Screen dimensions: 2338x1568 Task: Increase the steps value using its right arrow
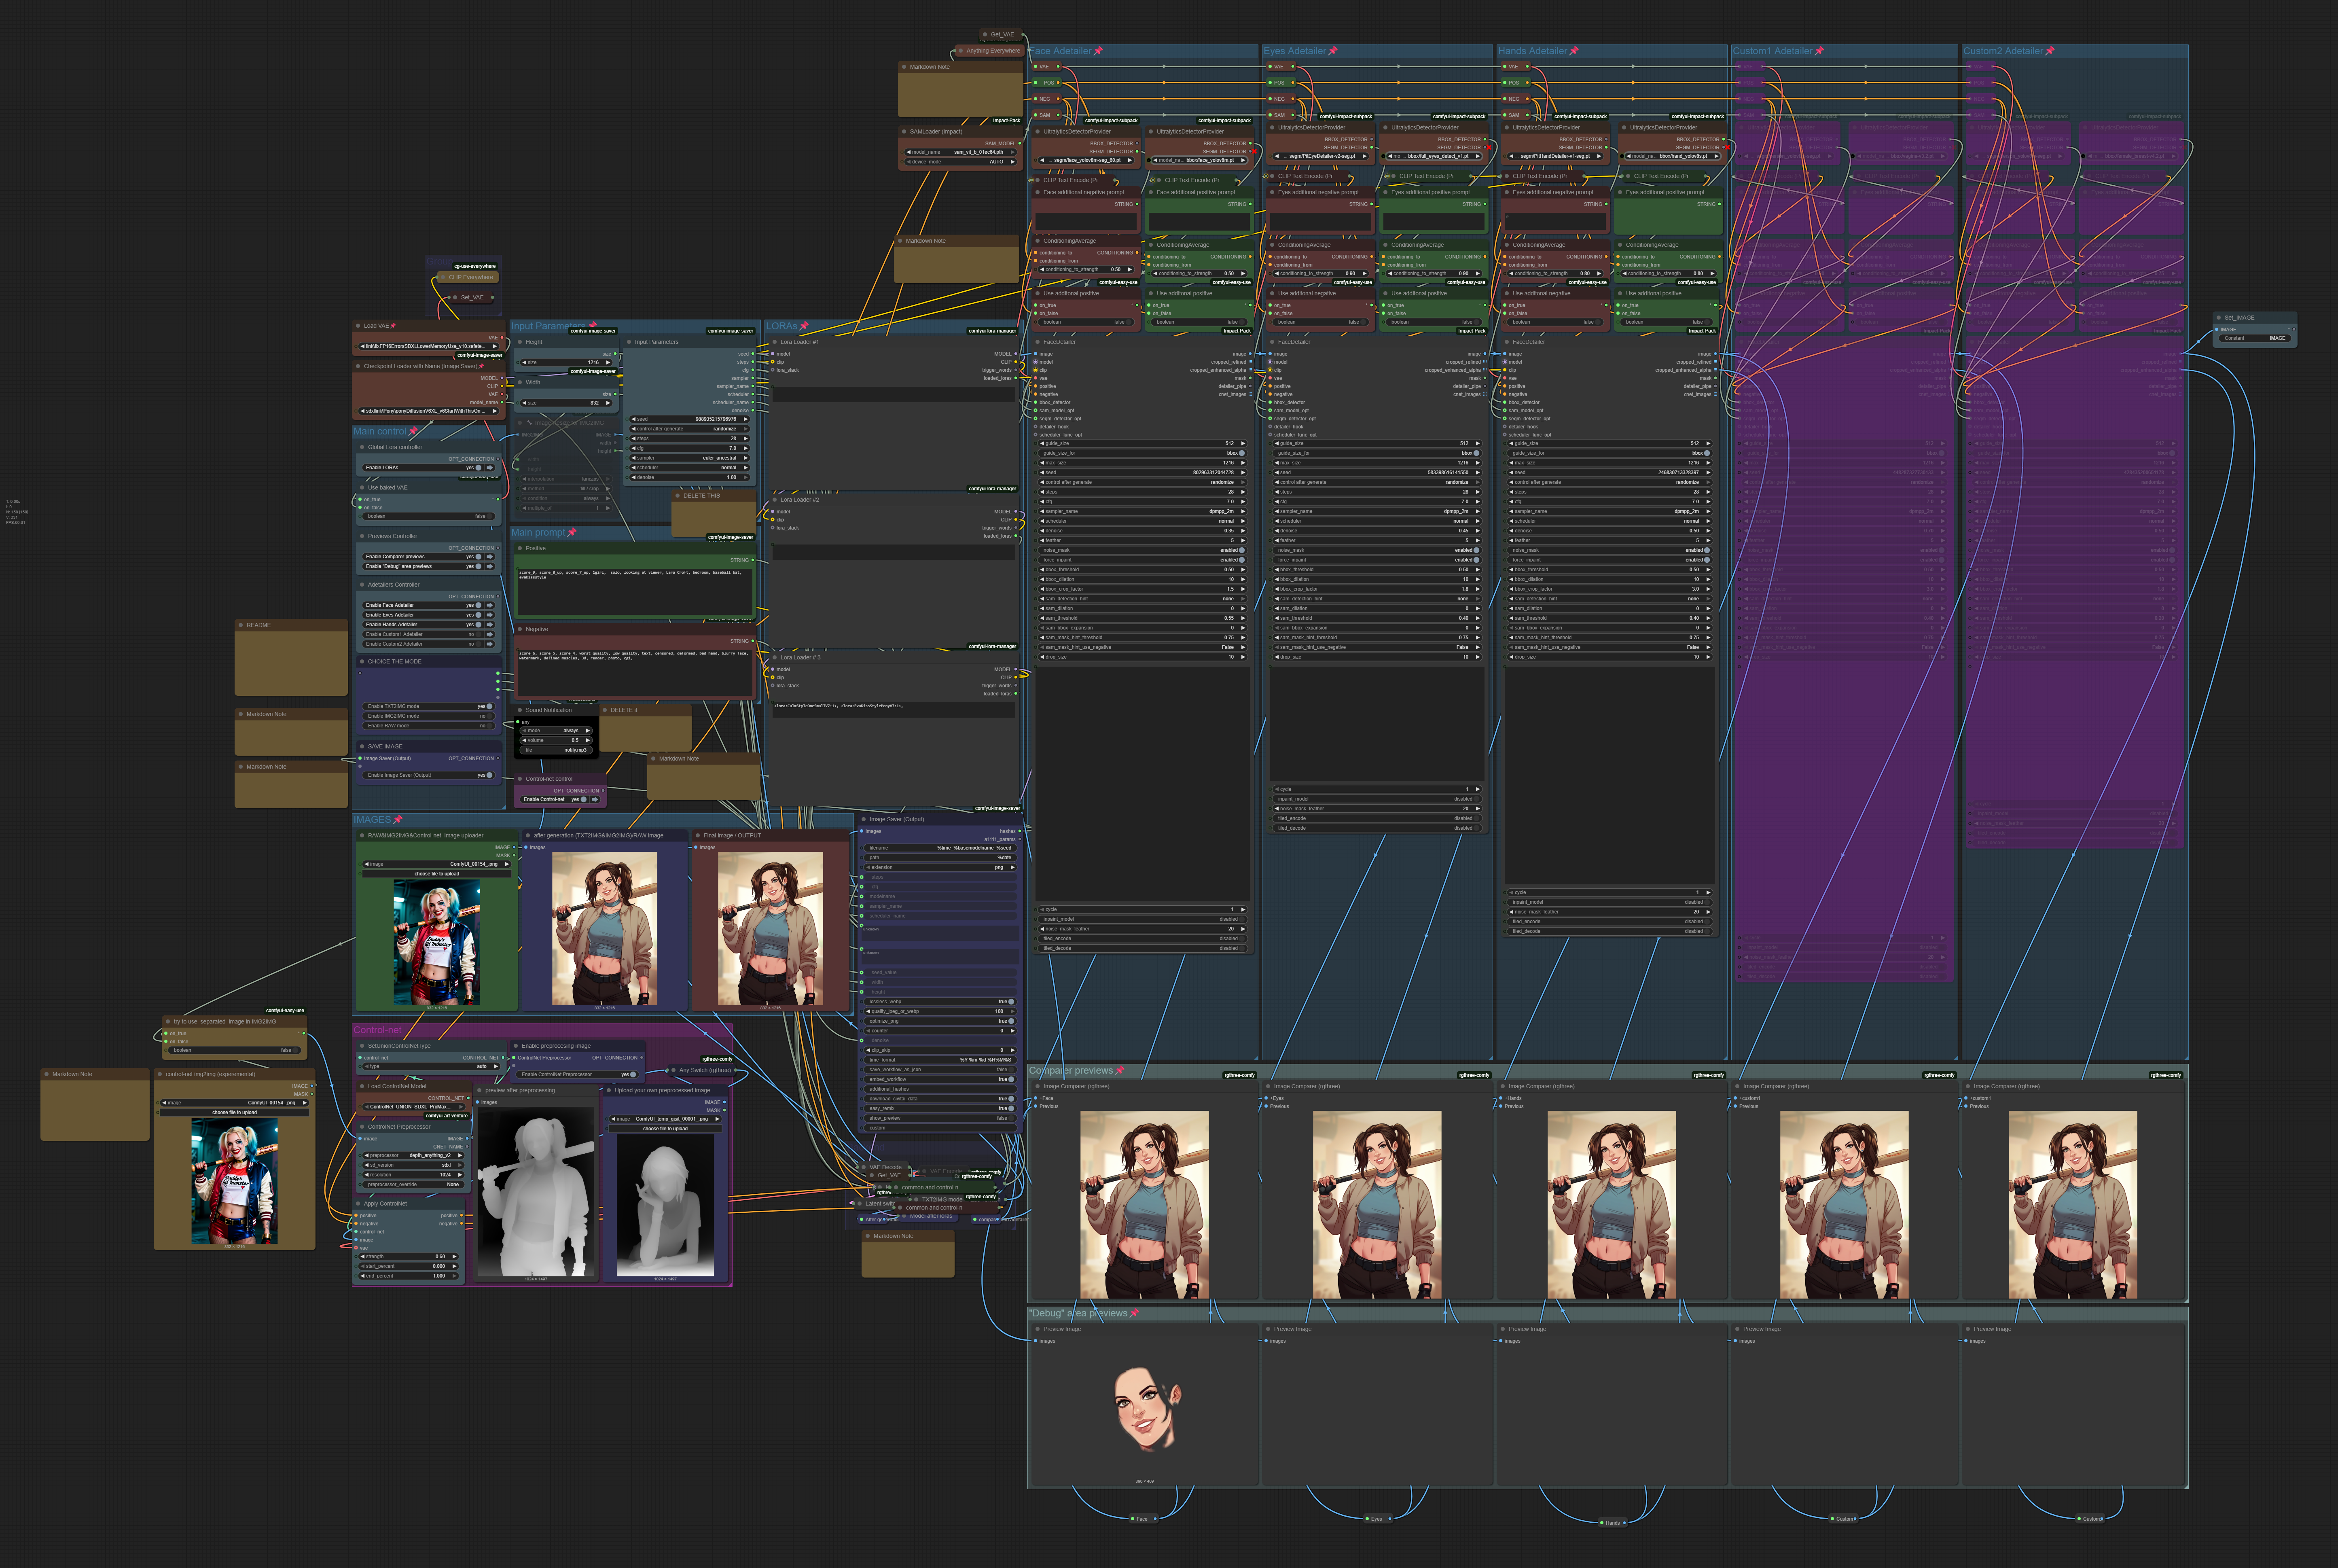pyautogui.click(x=746, y=438)
